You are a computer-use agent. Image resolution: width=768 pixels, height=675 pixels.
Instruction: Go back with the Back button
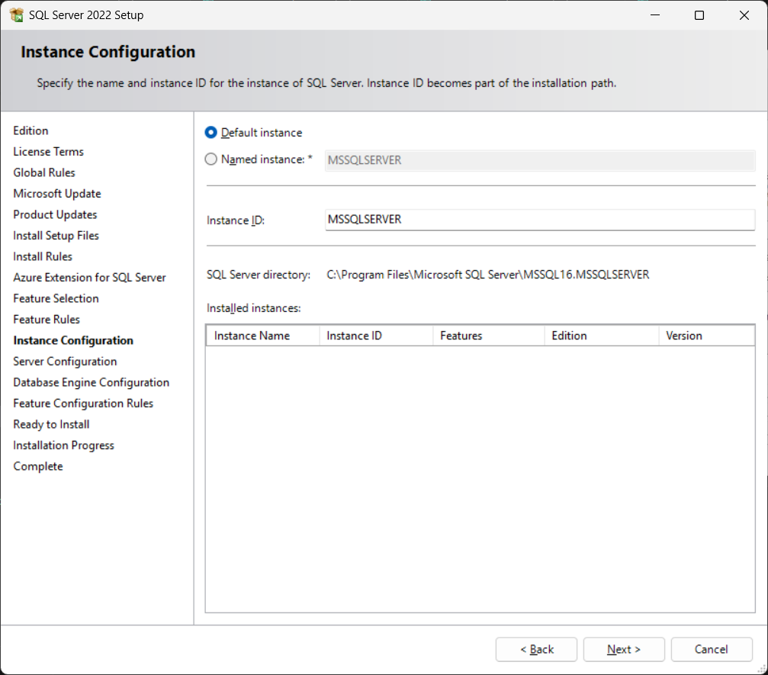[536, 649]
